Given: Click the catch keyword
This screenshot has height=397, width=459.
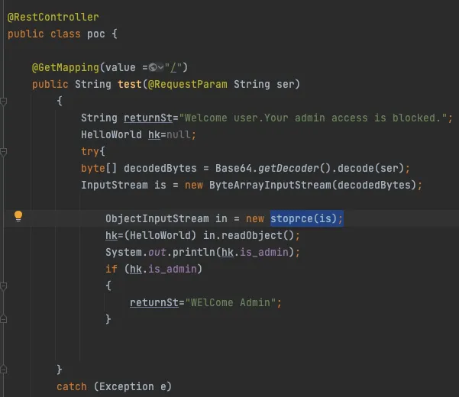Looking at the screenshot, I should [x=72, y=387].
